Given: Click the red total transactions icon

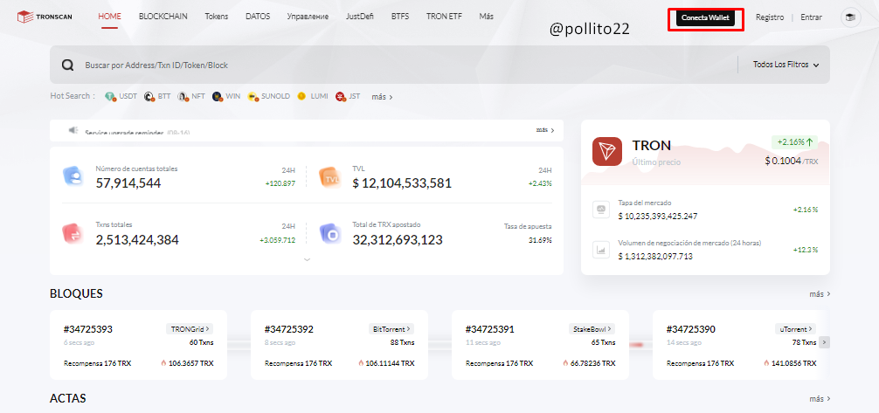Looking at the screenshot, I should tap(73, 233).
